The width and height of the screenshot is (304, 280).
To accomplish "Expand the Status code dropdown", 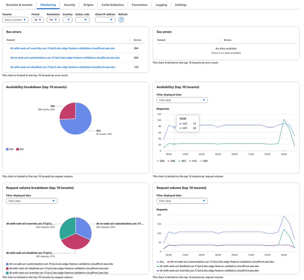I will (82, 20).
